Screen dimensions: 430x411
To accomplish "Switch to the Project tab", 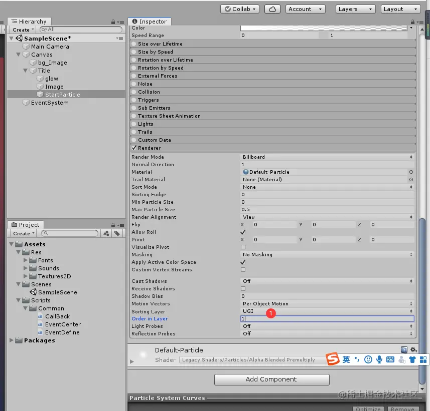I will pos(26,225).
